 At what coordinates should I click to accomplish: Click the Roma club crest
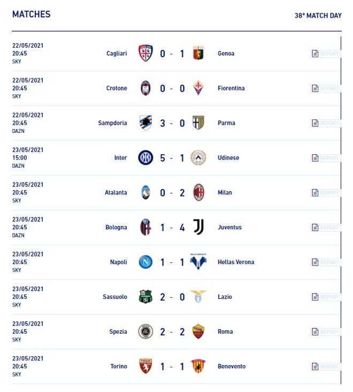pyautogui.click(x=198, y=331)
